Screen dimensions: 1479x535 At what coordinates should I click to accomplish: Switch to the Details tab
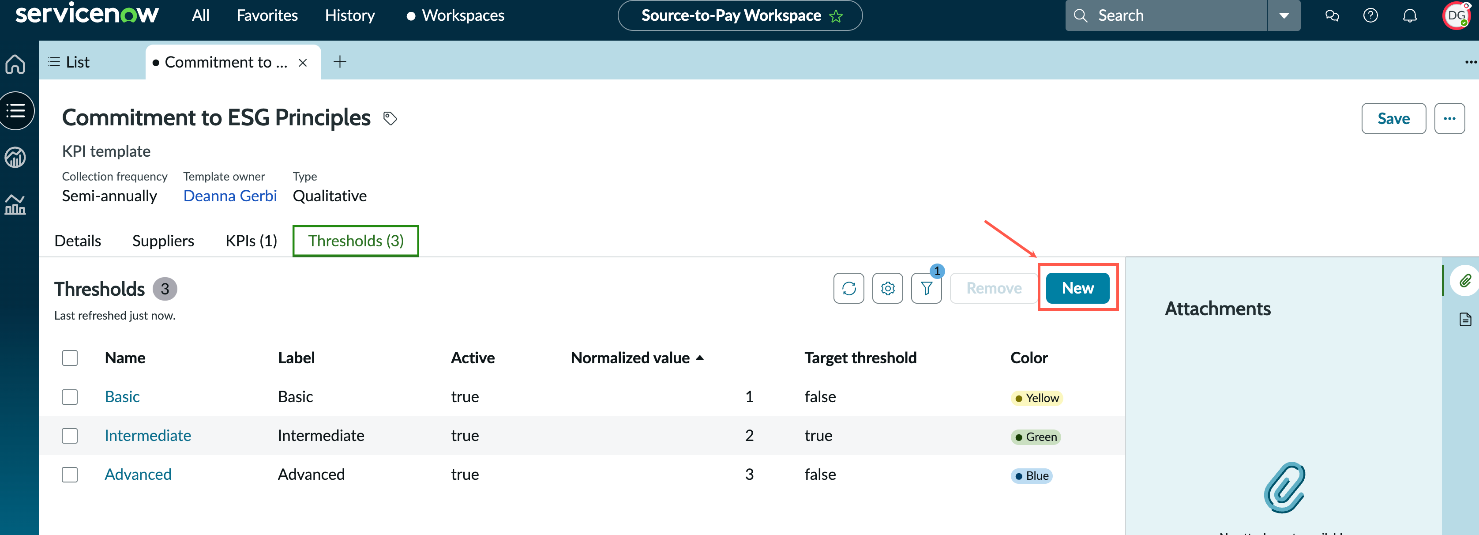tap(78, 241)
